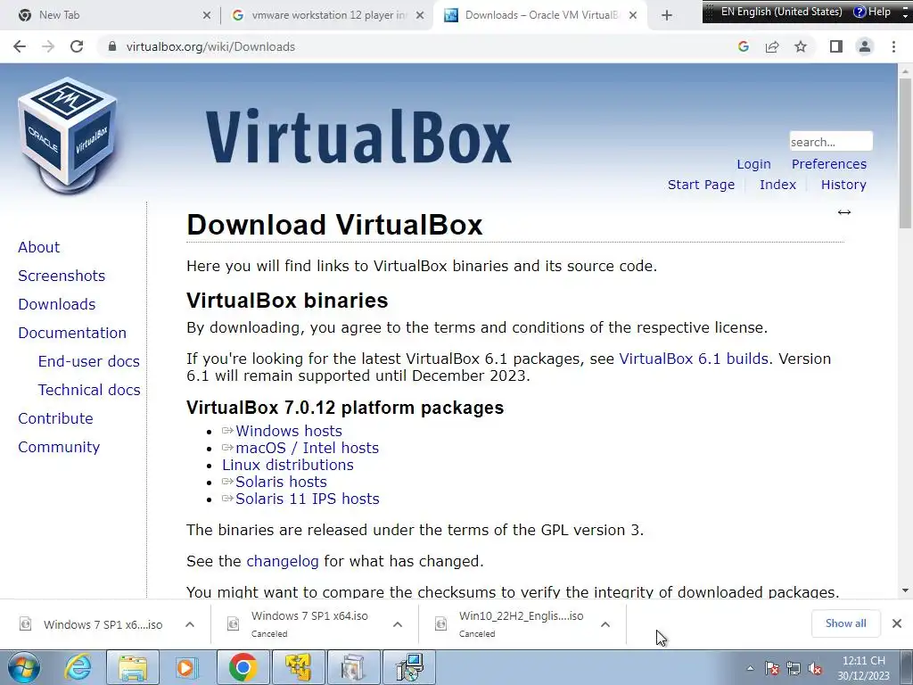The image size is (913, 685).
Task: Click the page width toggle arrow icon
Action: 844,212
